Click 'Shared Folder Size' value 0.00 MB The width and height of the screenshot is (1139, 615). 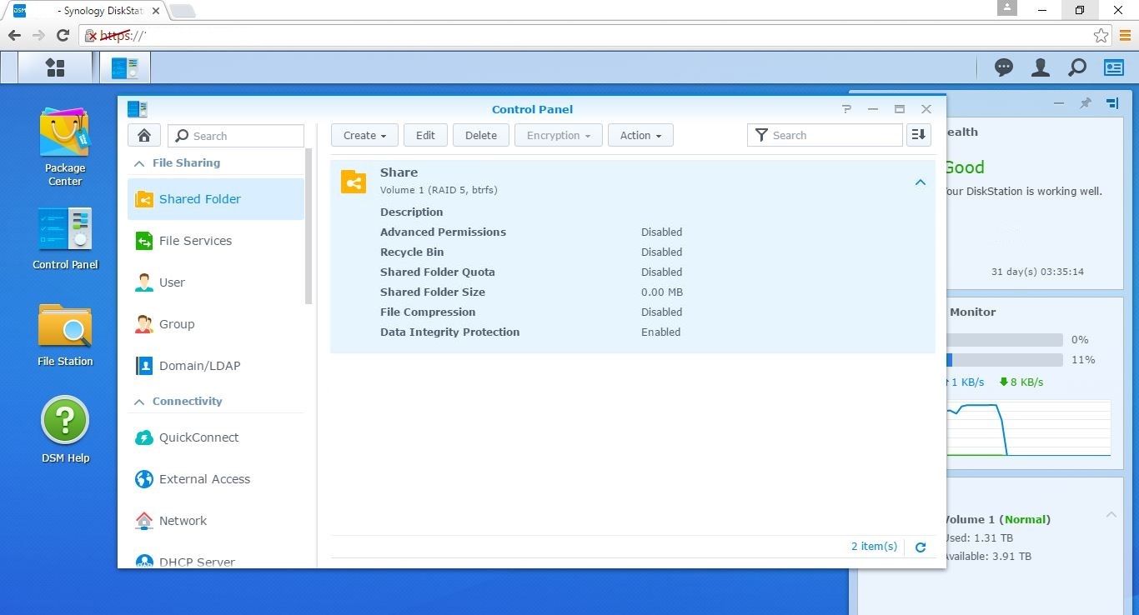point(662,292)
